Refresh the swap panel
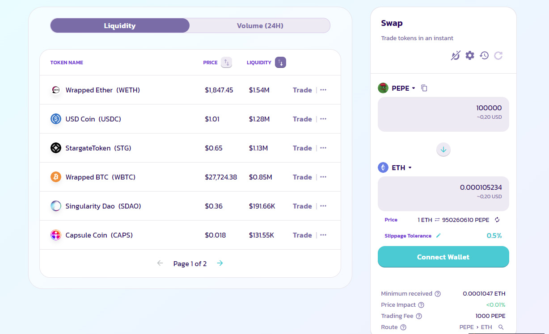The width and height of the screenshot is (549, 334). coord(498,55)
